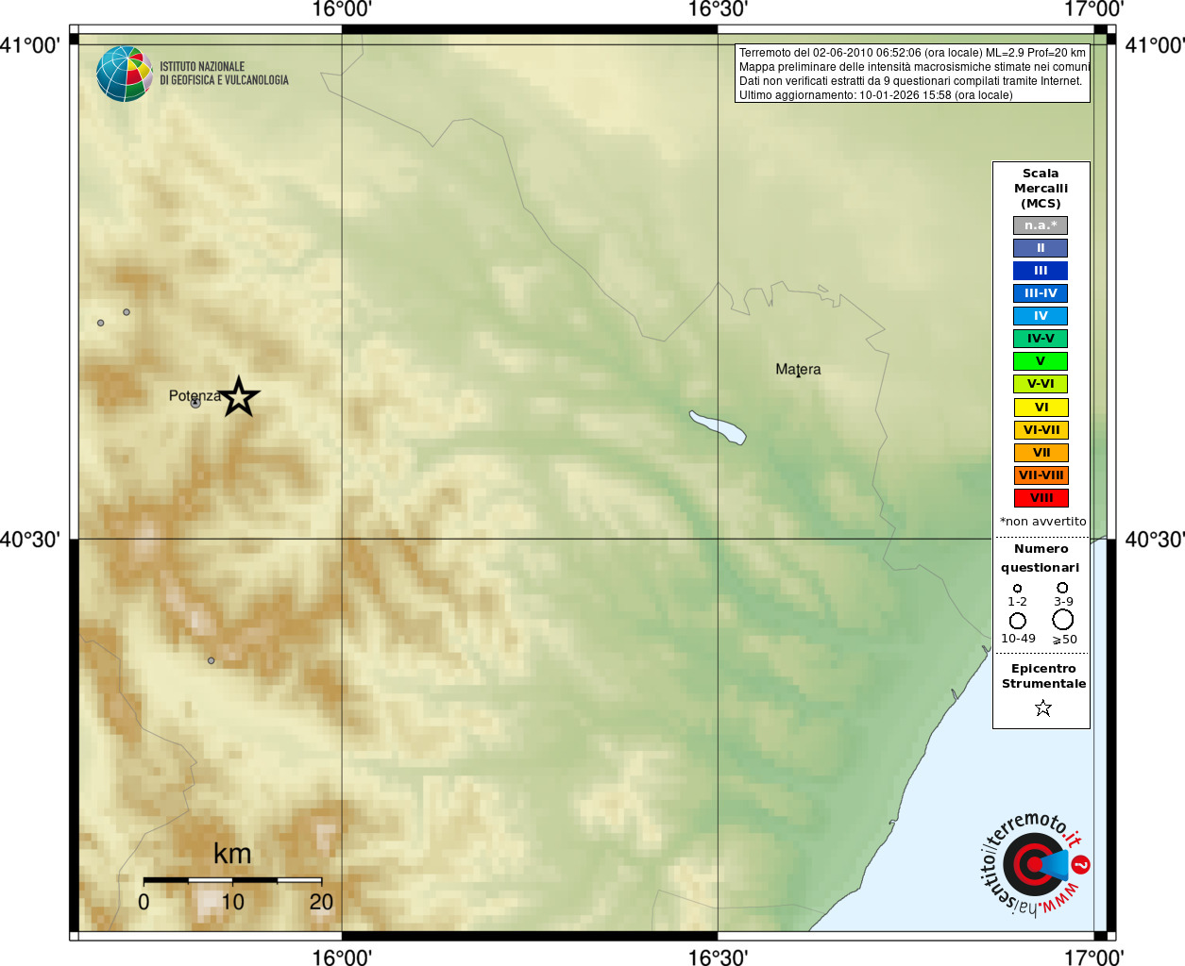Click the small lake near Matera
Screen dimensions: 1185x966
point(718,427)
